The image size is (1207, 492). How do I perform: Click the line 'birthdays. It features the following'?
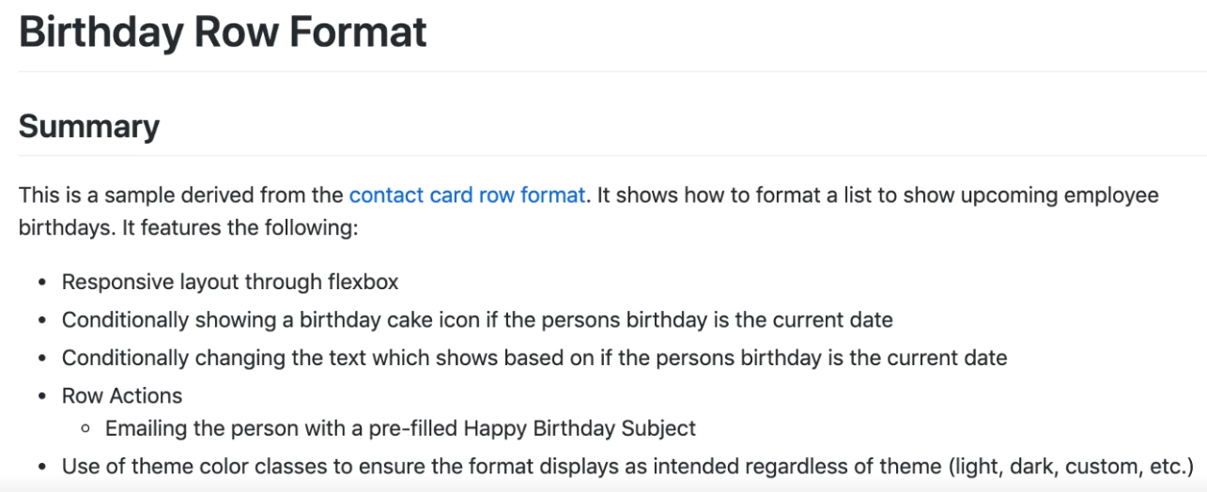188,228
